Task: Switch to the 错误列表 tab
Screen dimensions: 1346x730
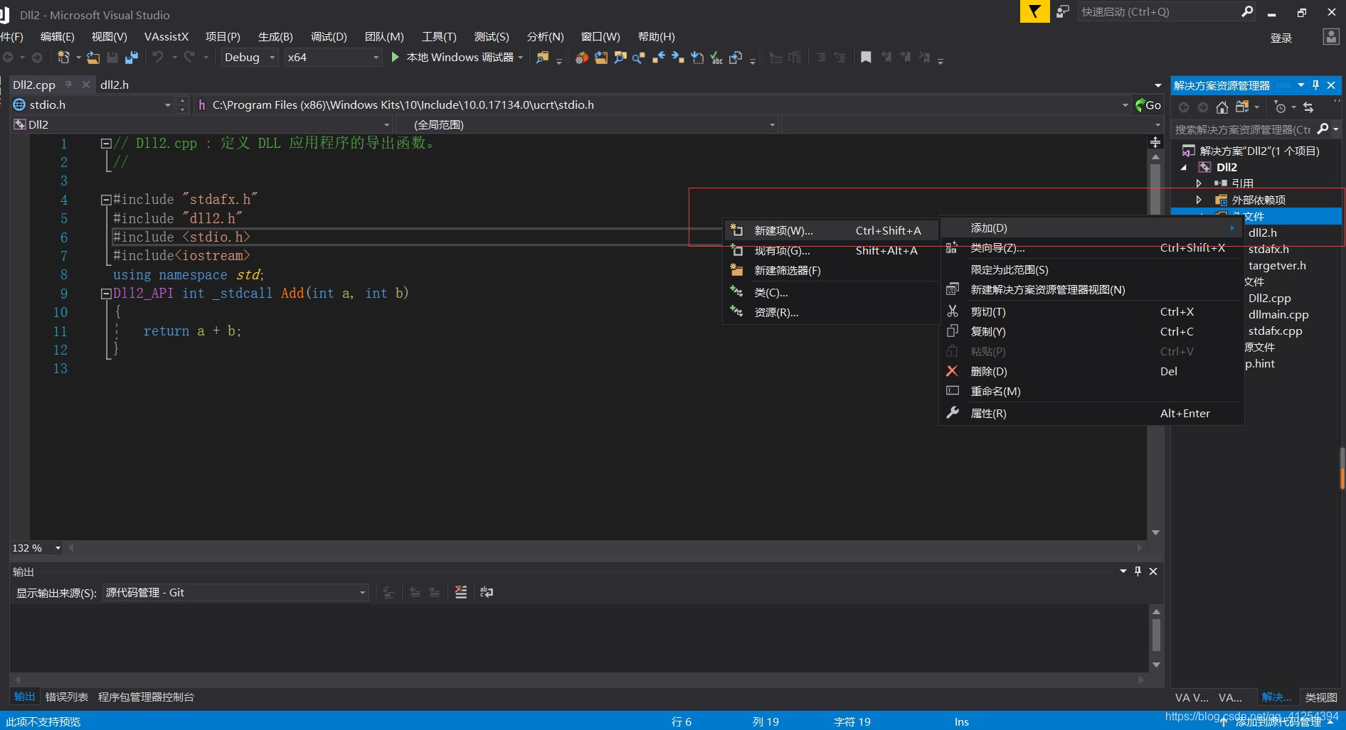Action: pos(67,697)
